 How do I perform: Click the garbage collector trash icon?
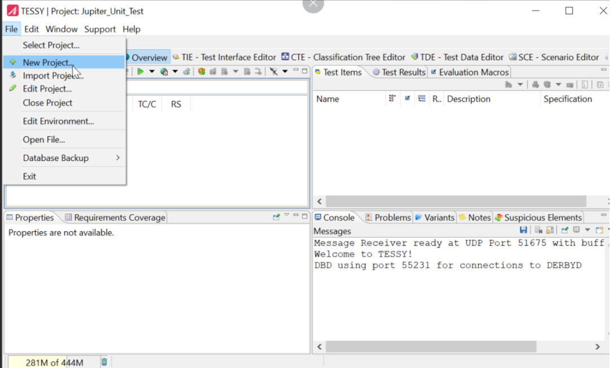click(x=104, y=362)
